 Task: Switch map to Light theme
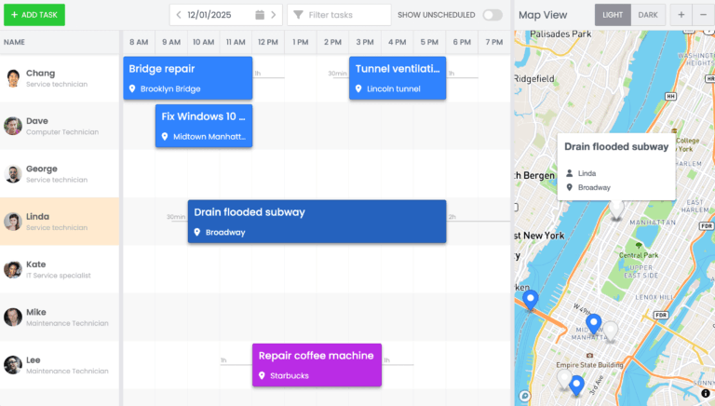click(613, 15)
